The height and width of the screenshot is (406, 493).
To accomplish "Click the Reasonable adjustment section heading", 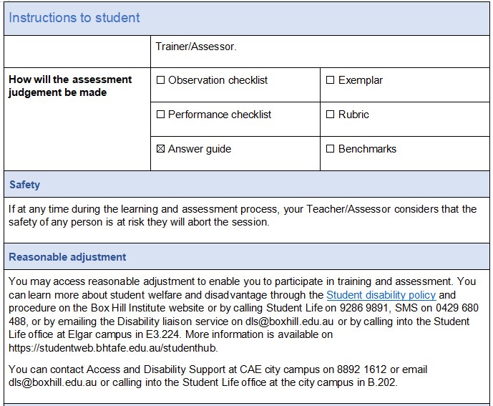I will [x=67, y=257].
